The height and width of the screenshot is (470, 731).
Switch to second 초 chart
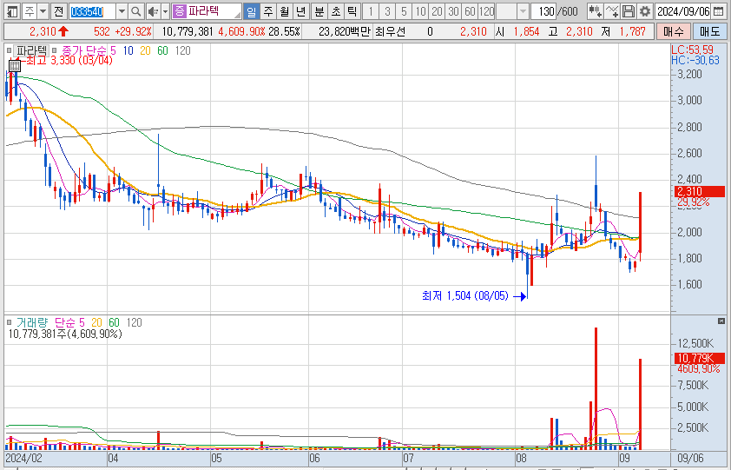point(336,11)
